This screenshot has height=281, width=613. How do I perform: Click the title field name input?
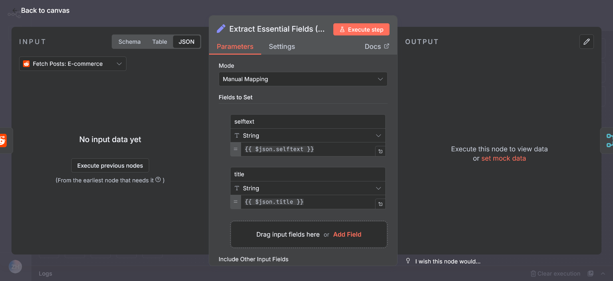pos(307,174)
